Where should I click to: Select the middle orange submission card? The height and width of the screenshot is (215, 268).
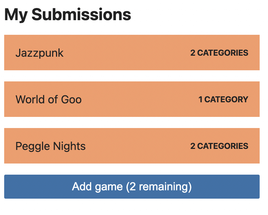[132, 99]
